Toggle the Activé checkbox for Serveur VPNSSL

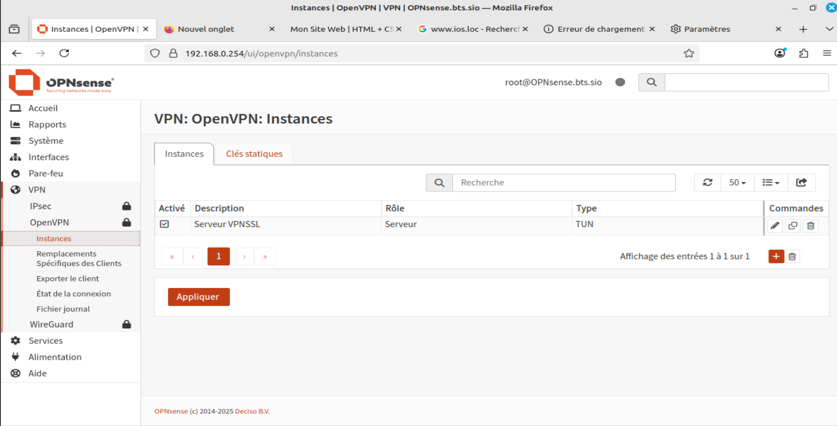165,224
